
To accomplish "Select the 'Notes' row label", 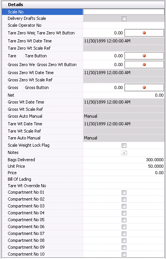I will (x=13, y=153).
